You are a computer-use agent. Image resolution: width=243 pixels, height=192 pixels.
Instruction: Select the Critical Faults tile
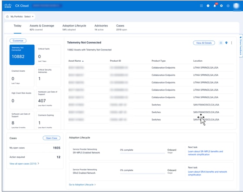pyautogui.click(x=49, y=55)
